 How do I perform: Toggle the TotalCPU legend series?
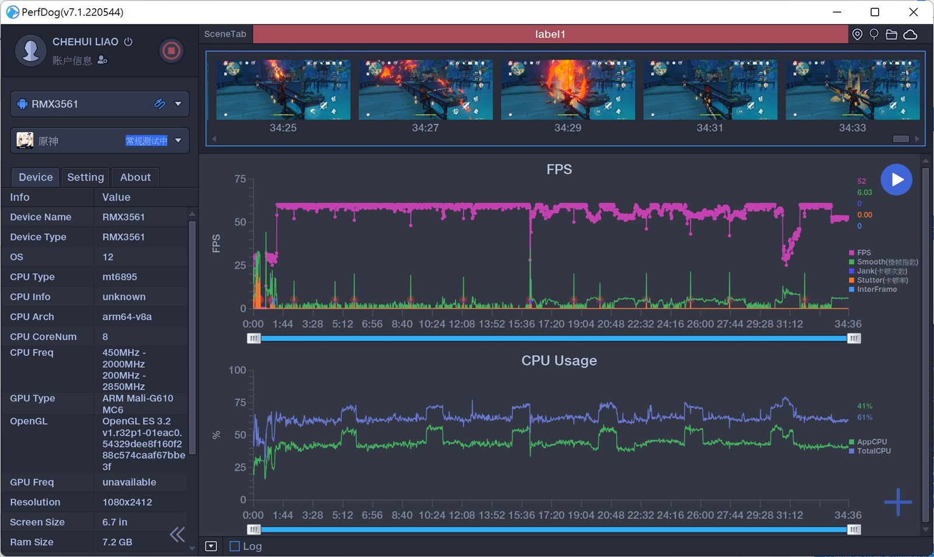coord(873,451)
